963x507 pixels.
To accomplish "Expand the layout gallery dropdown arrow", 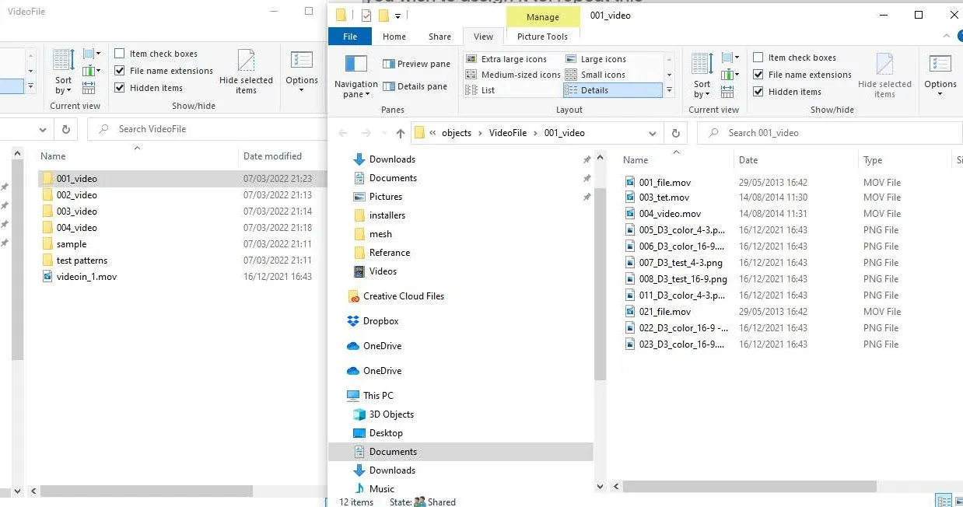I will (669, 90).
